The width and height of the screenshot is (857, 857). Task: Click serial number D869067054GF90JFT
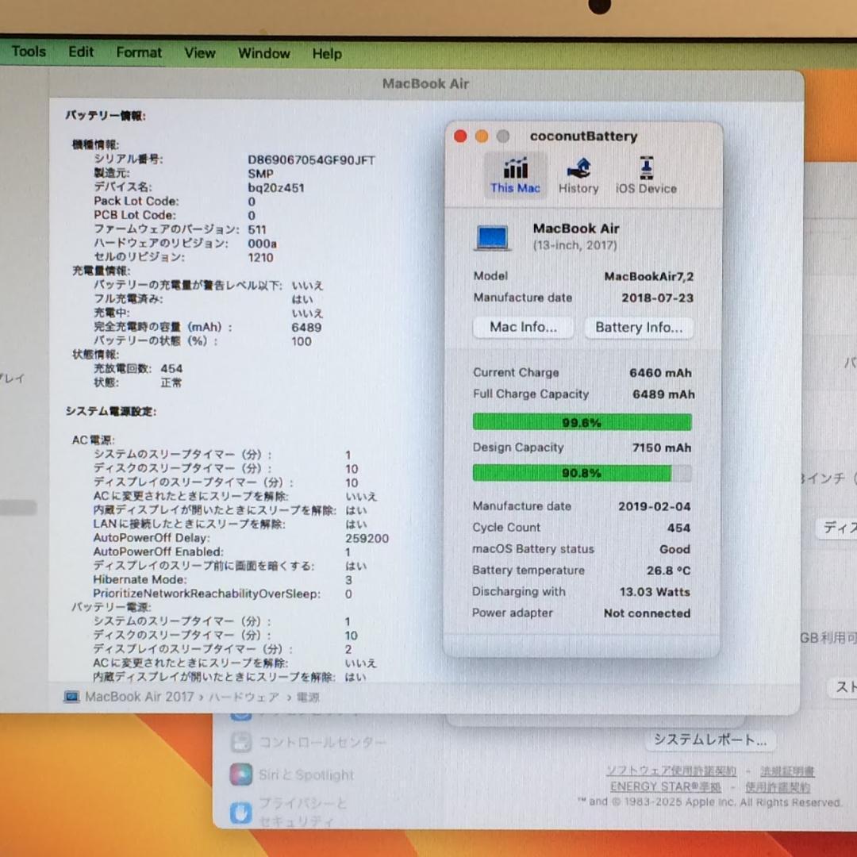[x=311, y=160]
